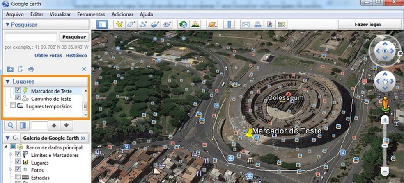
Task: Save image toolbar icon
Action: [270, 25]
